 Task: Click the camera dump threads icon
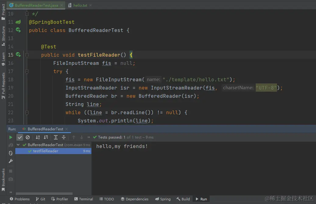pyautogui.click(x=11, y=179)
